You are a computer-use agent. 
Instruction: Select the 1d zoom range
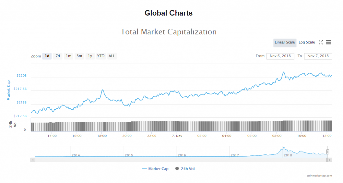point(47,56)
